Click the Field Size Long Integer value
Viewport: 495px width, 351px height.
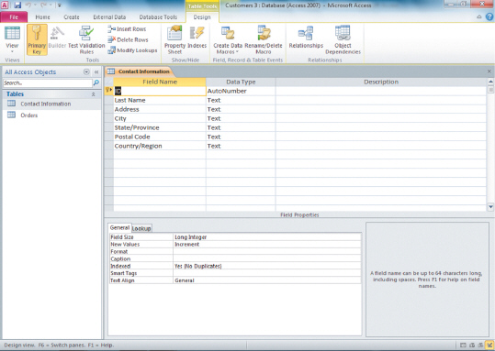(267, 237)
